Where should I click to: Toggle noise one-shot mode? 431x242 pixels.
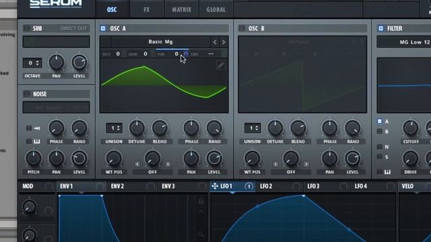29,128
